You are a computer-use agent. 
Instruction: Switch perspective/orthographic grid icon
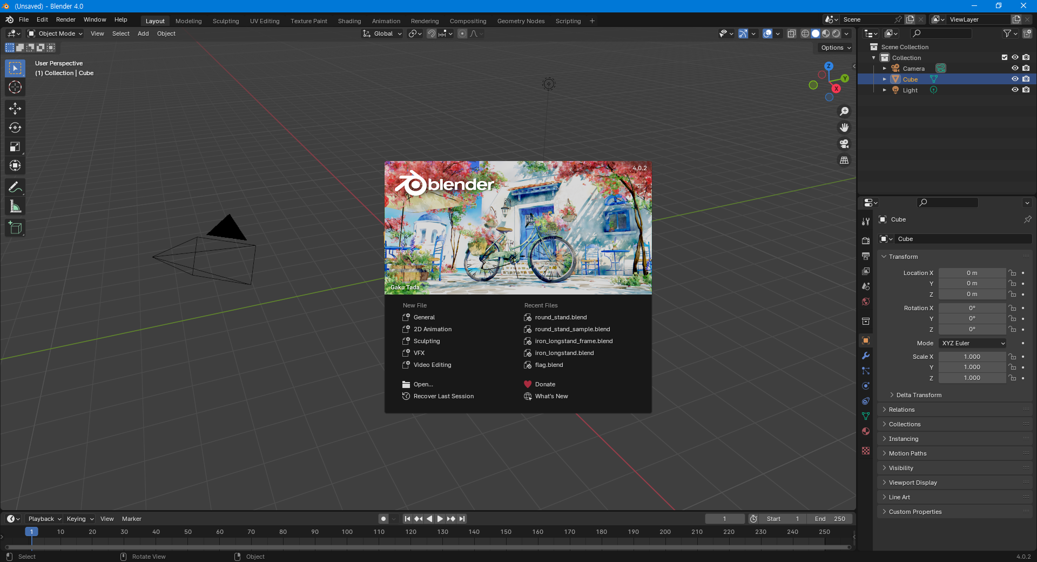point(844,160)
